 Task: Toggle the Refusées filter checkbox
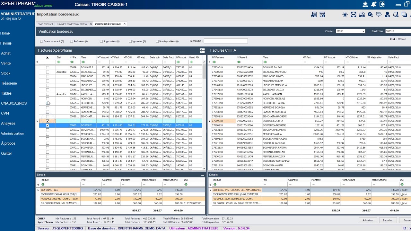[71, 41]
